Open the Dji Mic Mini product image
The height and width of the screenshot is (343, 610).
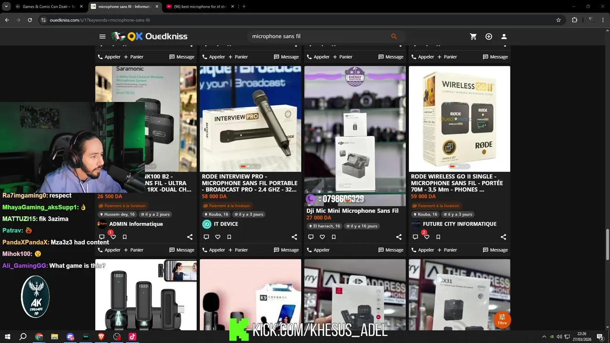[x=355, y=136]
